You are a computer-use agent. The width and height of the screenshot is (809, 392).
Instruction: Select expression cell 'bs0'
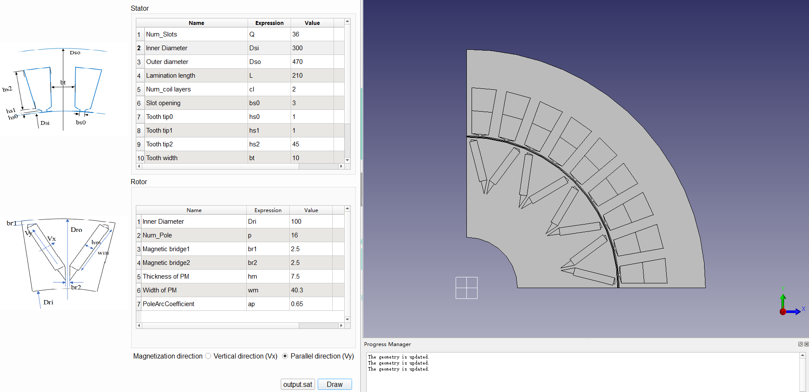[270, 103]
